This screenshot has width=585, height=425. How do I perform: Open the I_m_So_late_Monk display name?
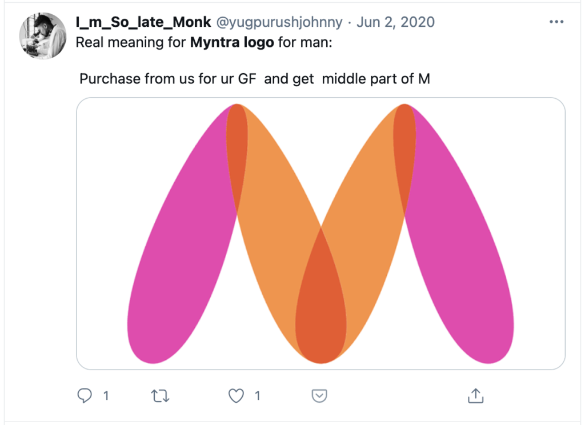(x=143, y=22)
